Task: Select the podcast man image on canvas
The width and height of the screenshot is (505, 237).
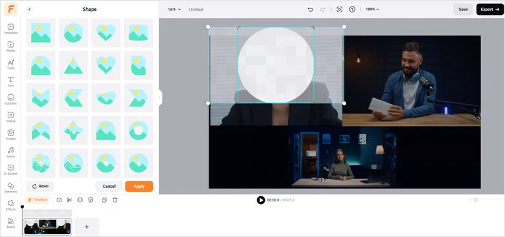Action: [x=411, y=81]
